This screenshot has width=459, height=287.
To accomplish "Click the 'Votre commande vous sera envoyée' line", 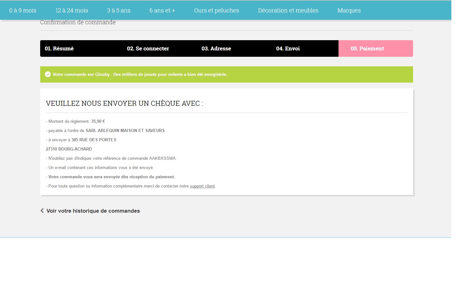I will point(111,177).
